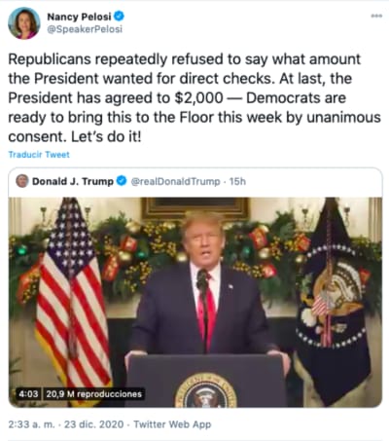Click Traducir Tweet link
389x441 pixels.
pyautogui.click(x=39, y=155)
